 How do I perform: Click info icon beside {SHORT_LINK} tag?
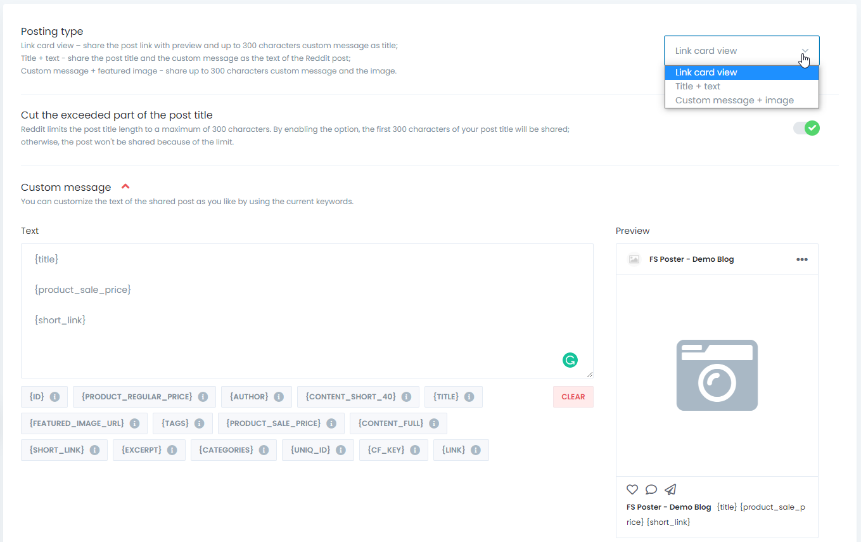94,450
